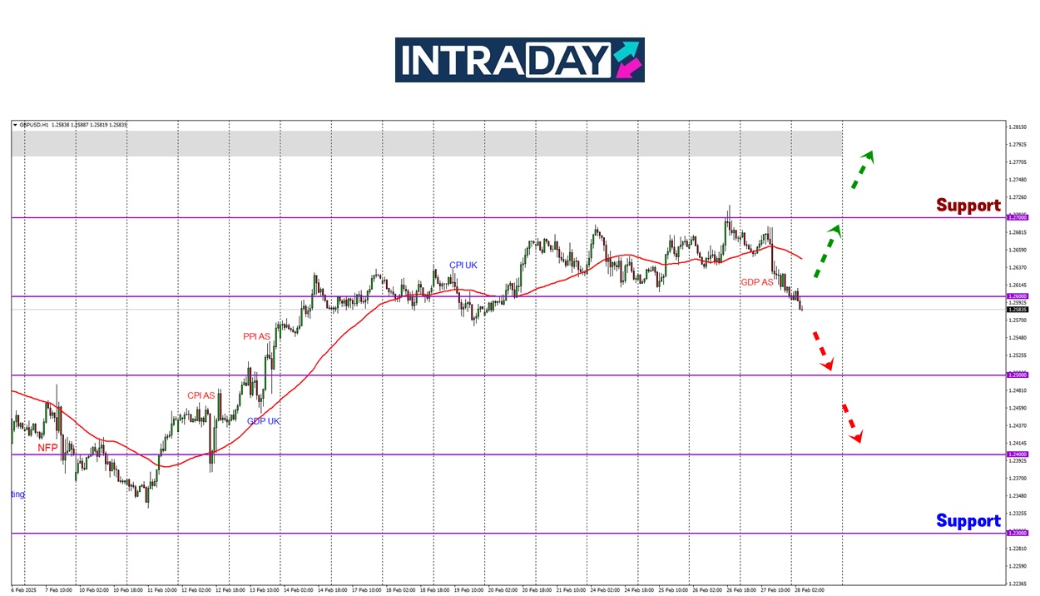Screen dimensions: 1040x596
Task: Click the GDP AS news marker
Action: 756,282
